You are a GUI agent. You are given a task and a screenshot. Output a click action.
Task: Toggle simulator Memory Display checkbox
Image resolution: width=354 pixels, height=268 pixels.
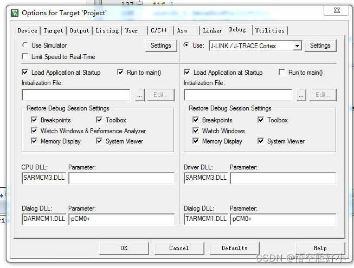pos(34,141)
